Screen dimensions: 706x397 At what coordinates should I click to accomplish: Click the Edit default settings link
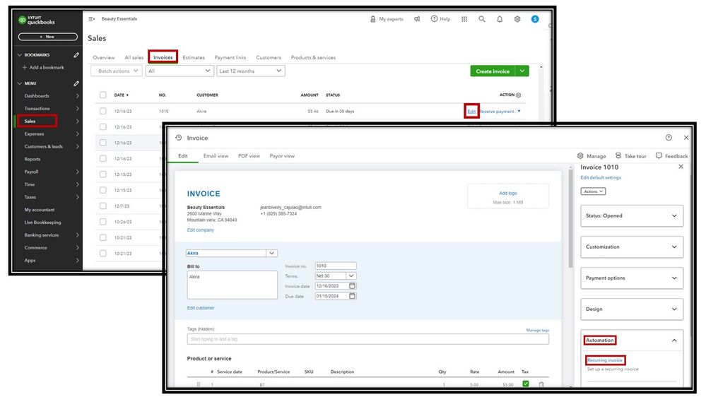pos(601,177)
